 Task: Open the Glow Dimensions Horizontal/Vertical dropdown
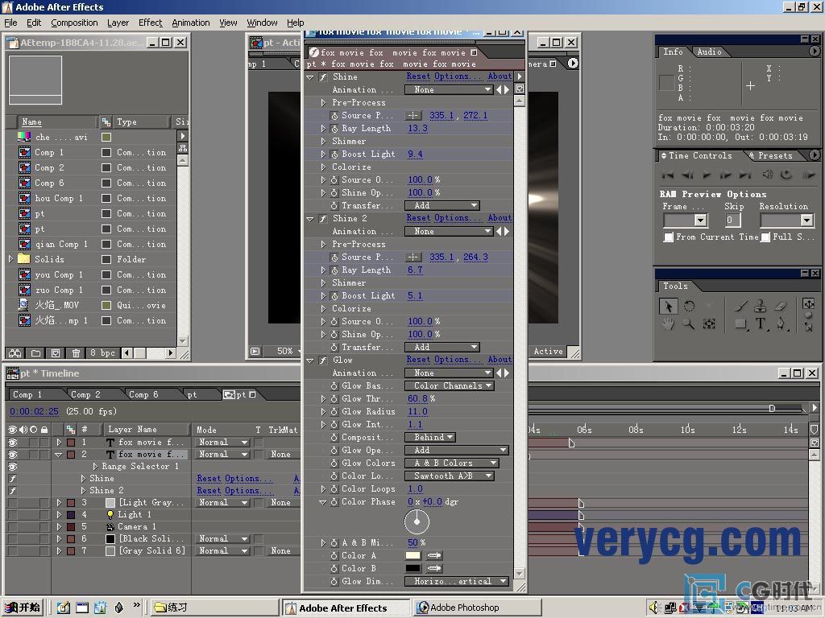[x=457, y=581]
